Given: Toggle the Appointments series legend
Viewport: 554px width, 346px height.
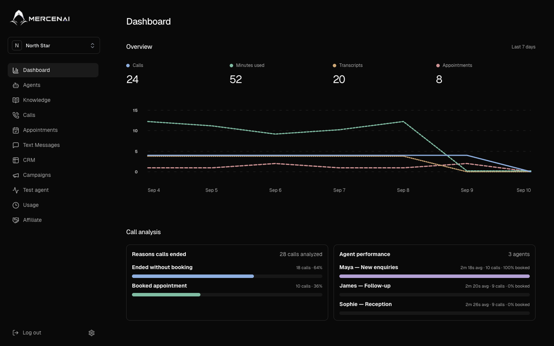Looking at the screenshot, I should click(454, 65).
